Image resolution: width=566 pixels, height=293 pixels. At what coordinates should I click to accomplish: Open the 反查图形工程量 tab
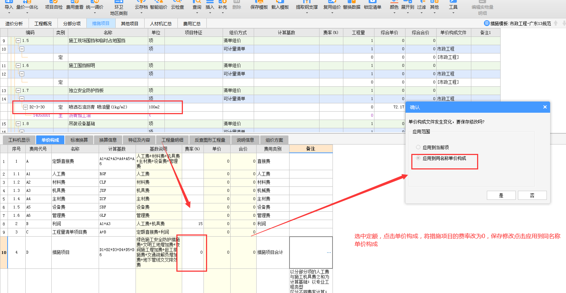(210, 140)
